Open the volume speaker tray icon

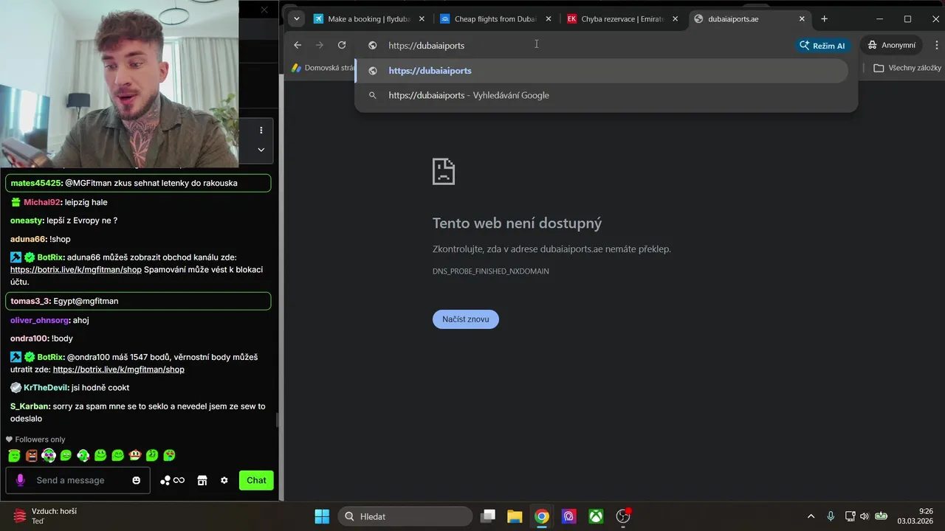pos(865,516)
